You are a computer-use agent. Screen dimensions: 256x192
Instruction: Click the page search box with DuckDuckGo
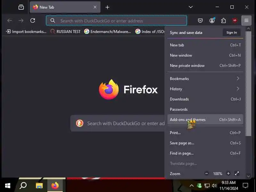point(118,123)
